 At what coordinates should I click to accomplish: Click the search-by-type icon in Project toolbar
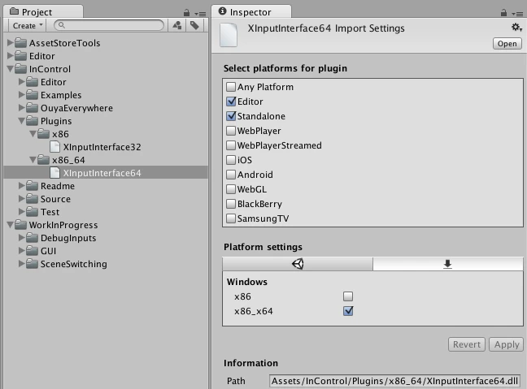(x=177, y=25)
